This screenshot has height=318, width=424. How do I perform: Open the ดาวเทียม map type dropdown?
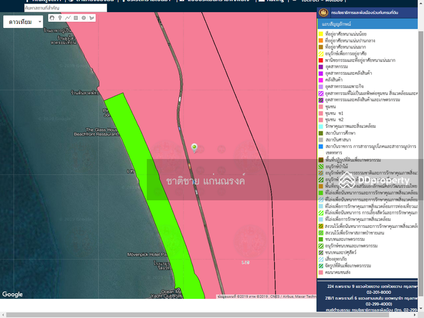tap(23, 22)
